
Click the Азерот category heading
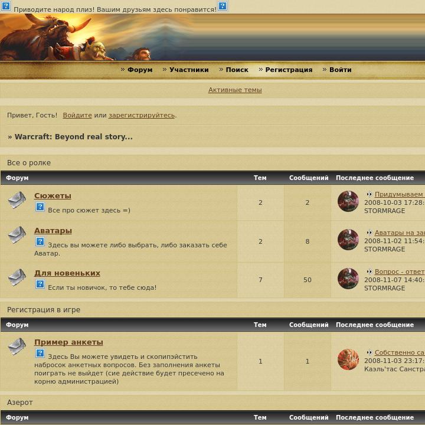pos(20,402)
